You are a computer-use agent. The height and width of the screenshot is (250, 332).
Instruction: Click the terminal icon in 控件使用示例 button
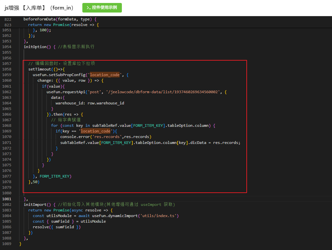click(x=89, y=8)
